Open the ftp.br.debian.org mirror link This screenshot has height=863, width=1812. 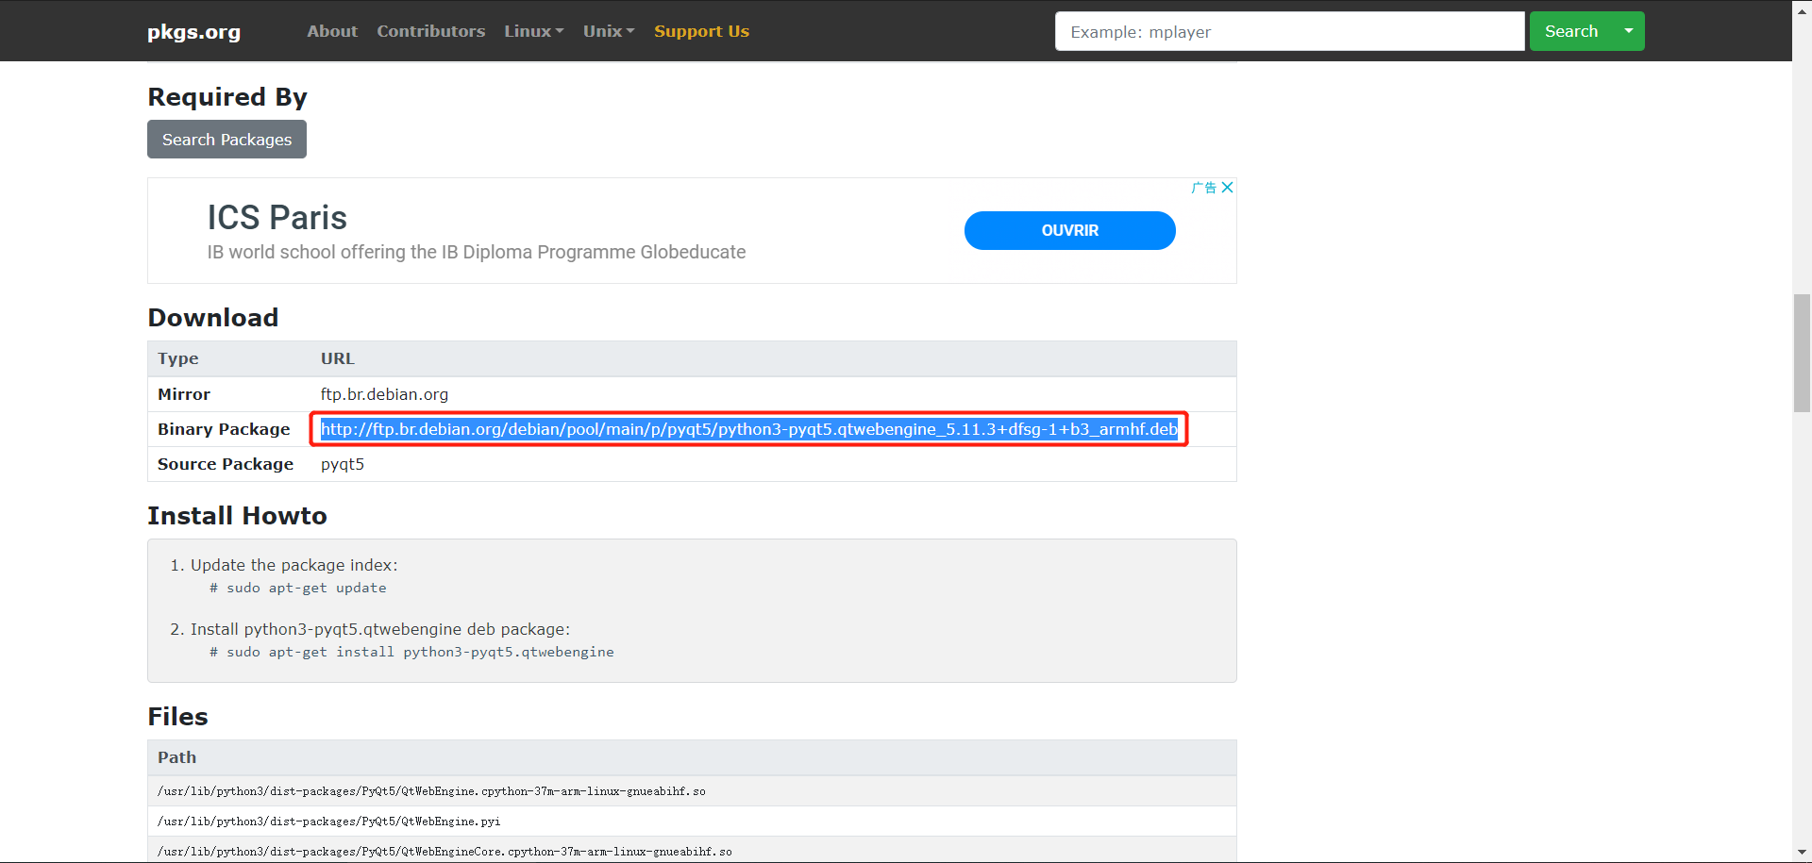click(x=383, y=394)
